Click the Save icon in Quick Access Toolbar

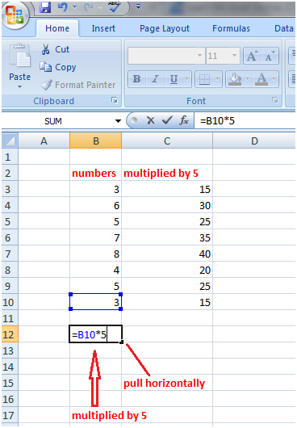coord(45,7)
